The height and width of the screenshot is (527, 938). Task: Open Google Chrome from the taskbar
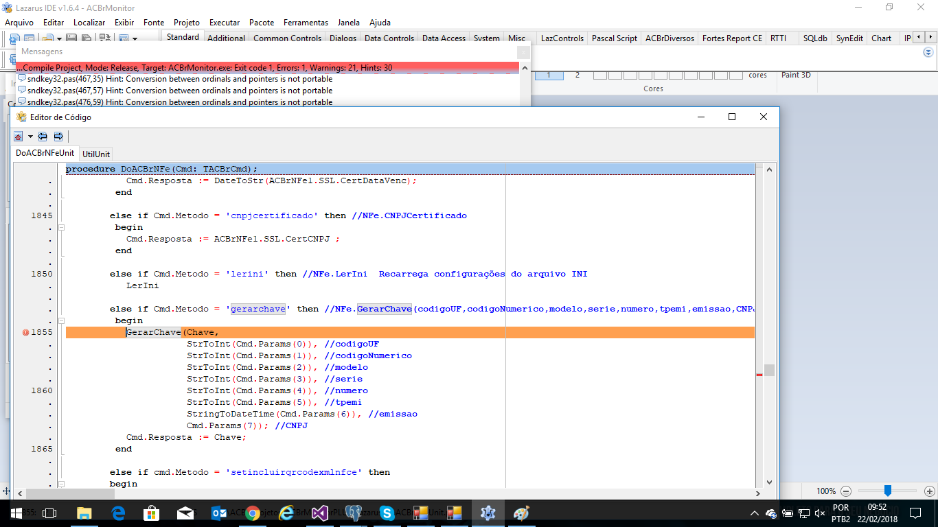pos(253,513)
